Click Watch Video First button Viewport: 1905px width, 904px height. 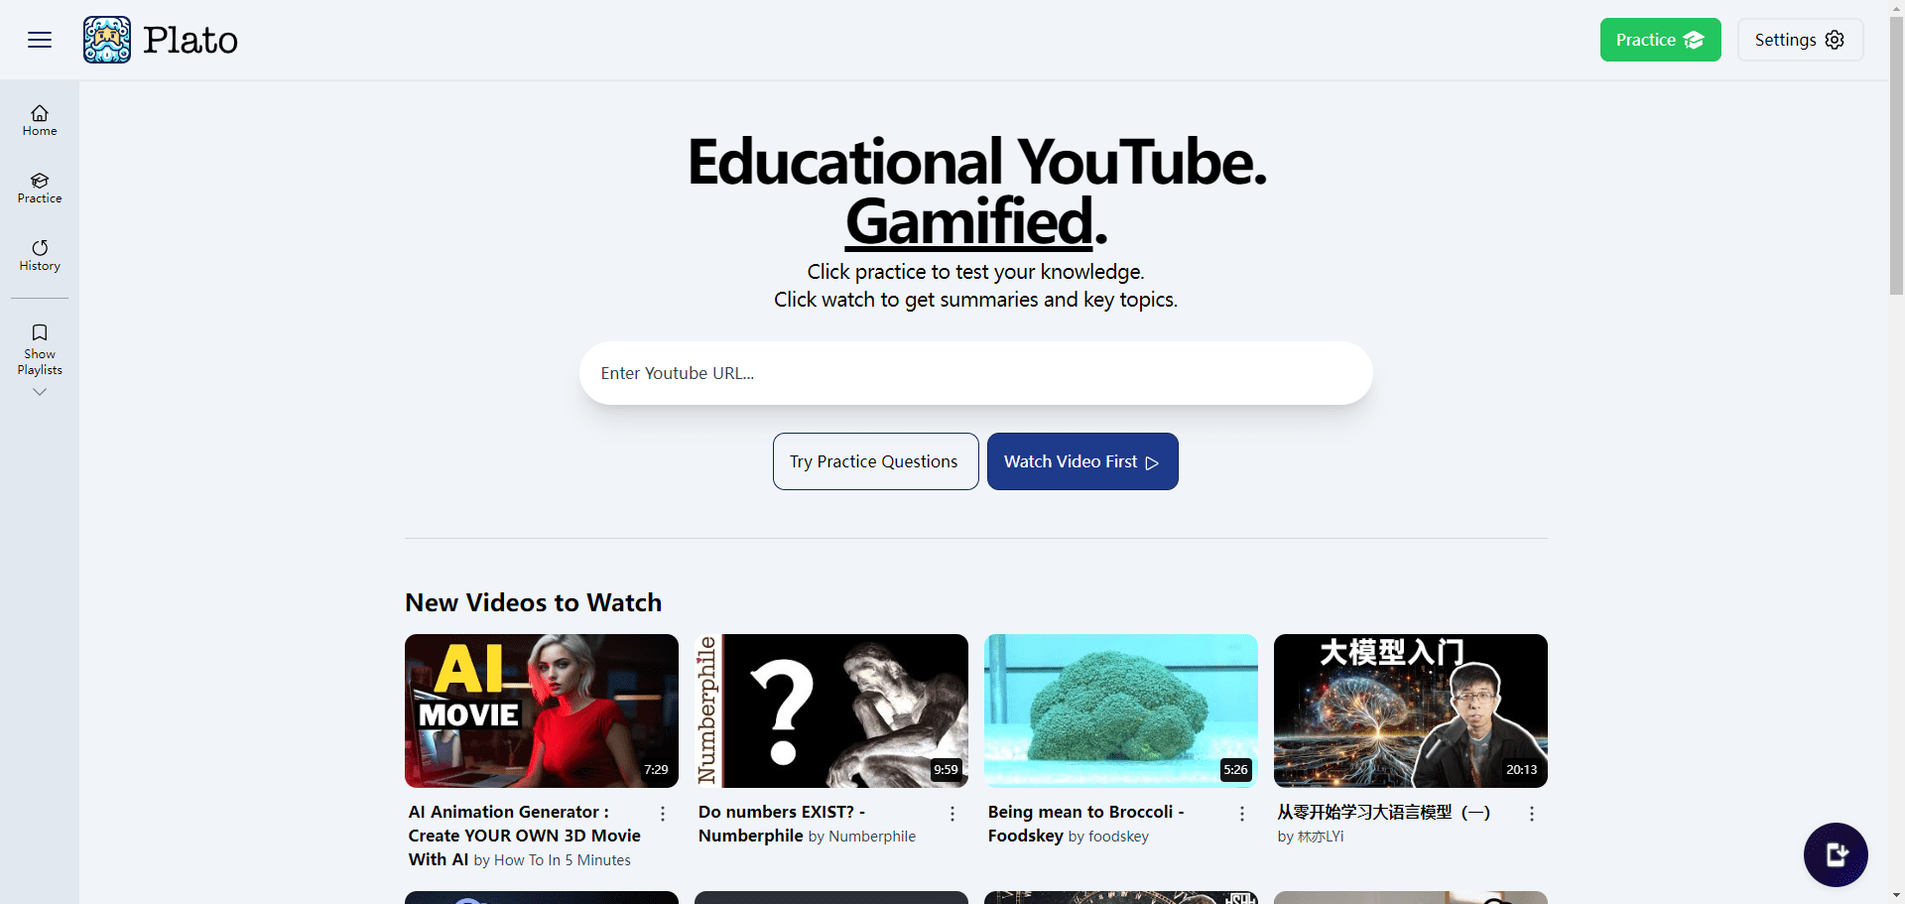click(1082, 461)
